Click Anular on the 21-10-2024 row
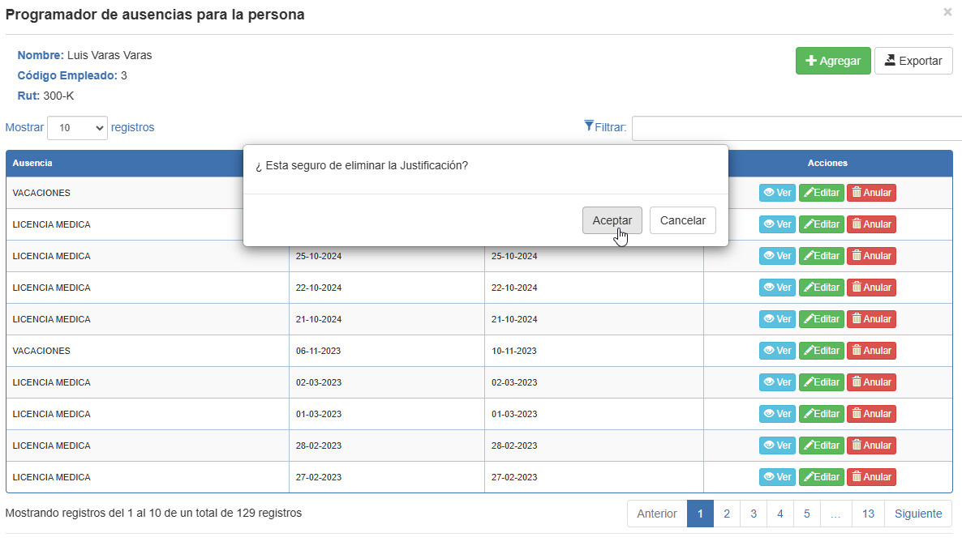Image resolution: width=962 pixels, height=550 pixels. 871,319
